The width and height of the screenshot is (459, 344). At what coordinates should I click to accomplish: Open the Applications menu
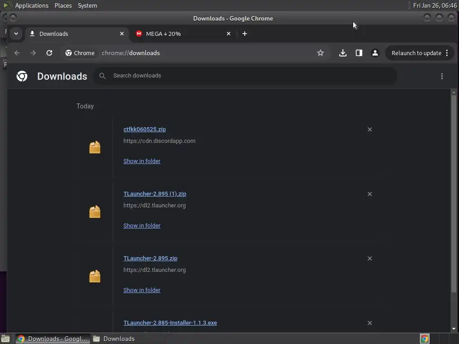[32, 5]
